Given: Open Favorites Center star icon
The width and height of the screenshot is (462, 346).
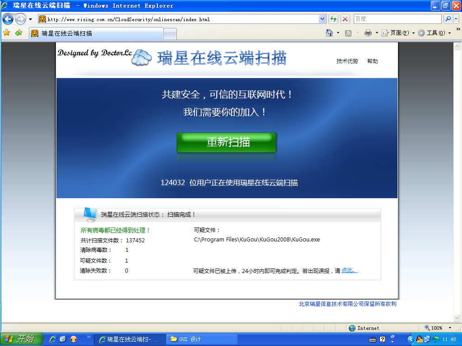Looking at the screenshot, I should (7, 33).
